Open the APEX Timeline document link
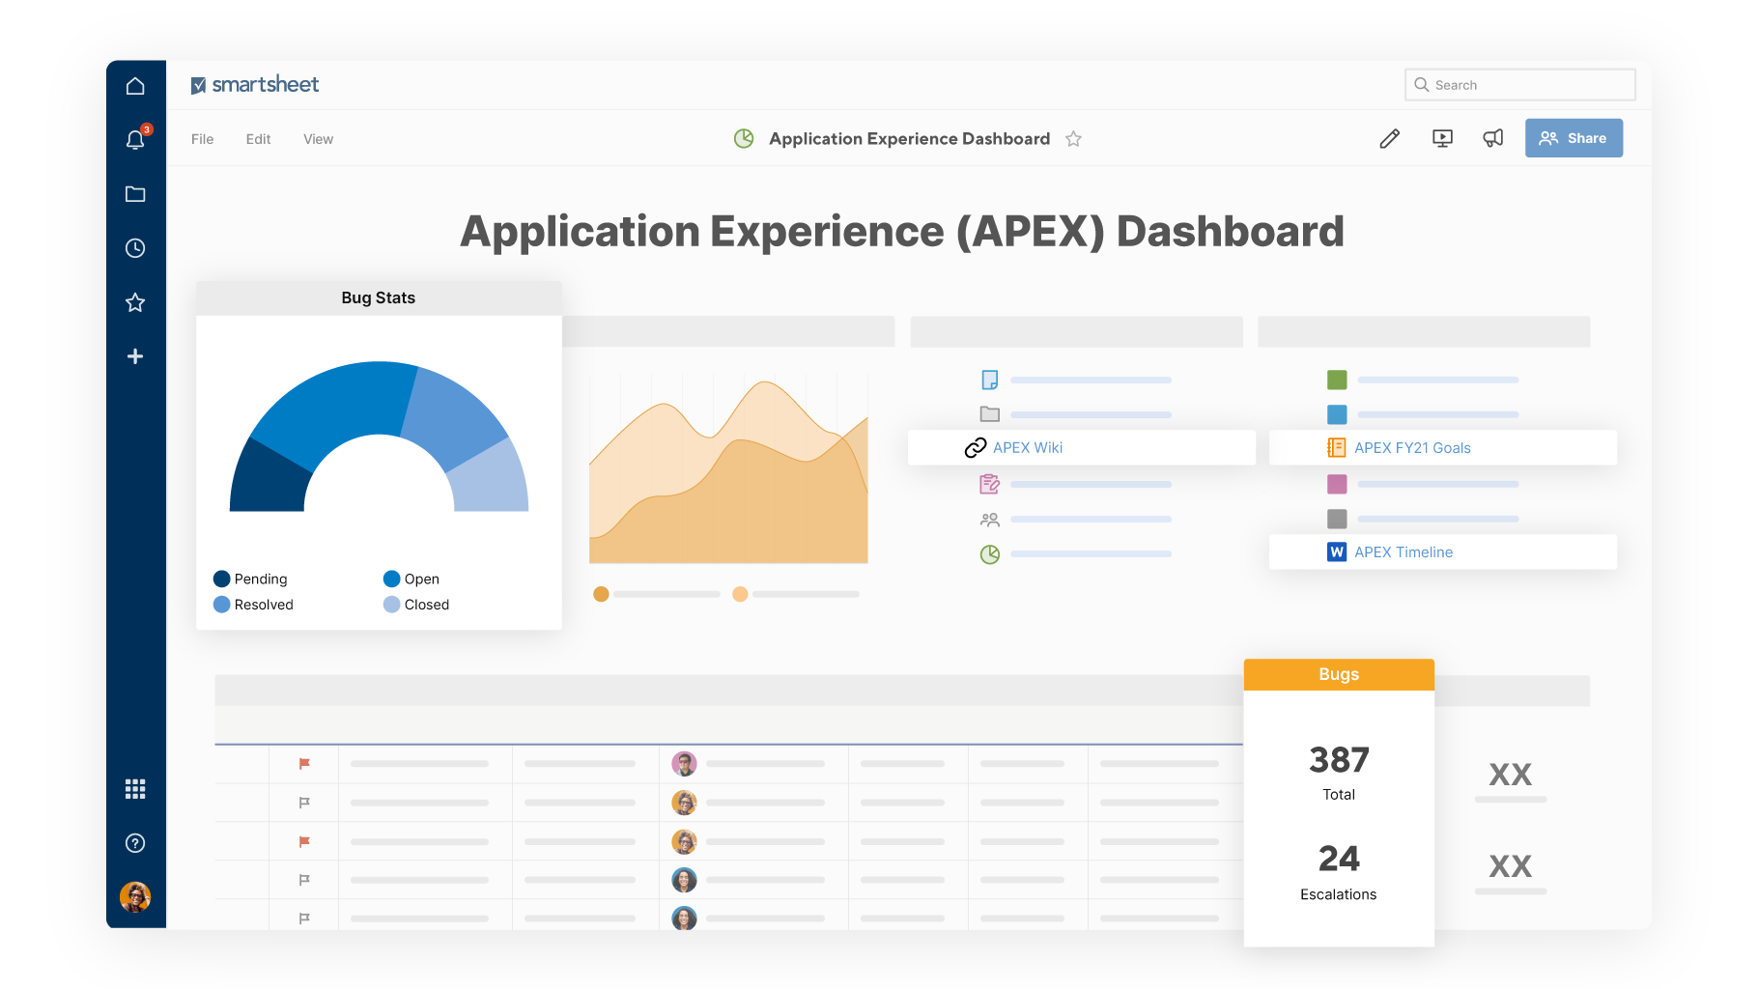Image resolution: width=1758 pixels, height=989 pixels. coord(1403,552)
